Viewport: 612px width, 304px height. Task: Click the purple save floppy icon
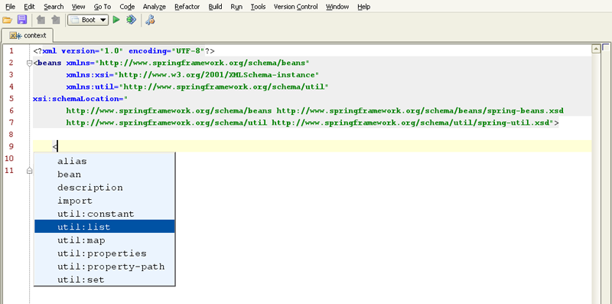pyautogui.click(x=22, y=20)
